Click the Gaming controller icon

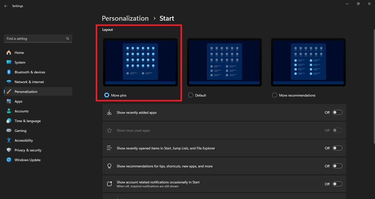(9, 131)
